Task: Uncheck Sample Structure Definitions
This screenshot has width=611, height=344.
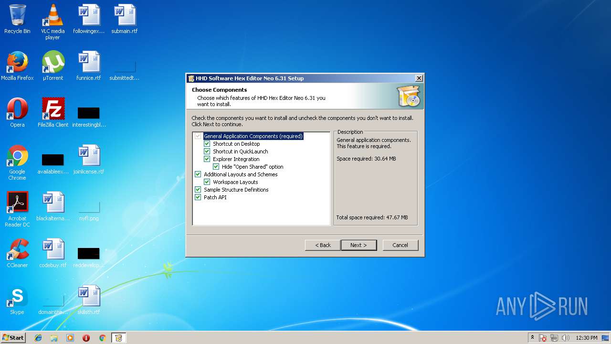Action: pos(198,190)
